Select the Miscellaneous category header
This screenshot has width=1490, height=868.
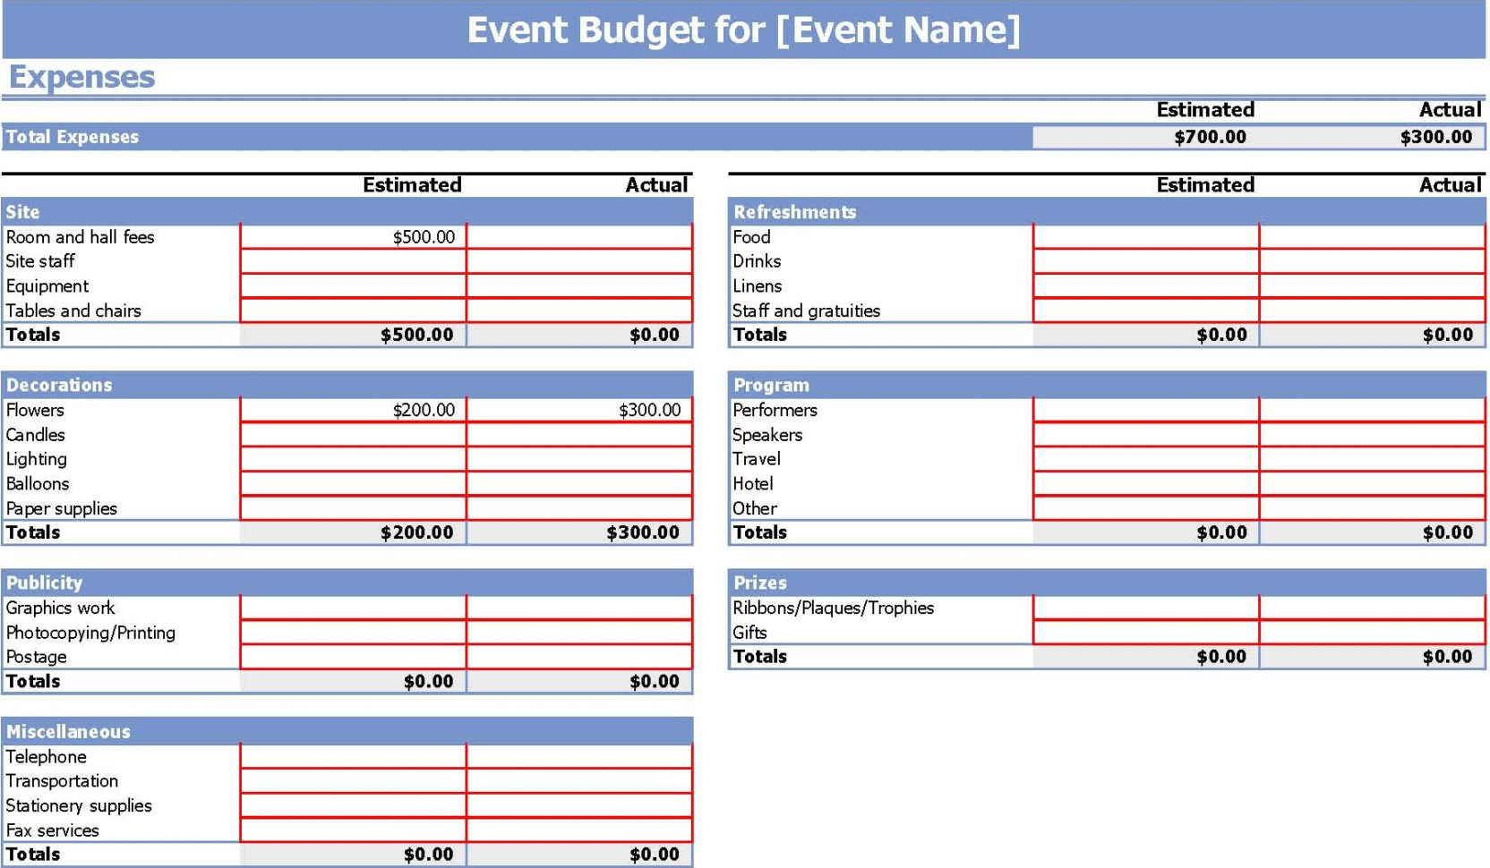[67, 731]
